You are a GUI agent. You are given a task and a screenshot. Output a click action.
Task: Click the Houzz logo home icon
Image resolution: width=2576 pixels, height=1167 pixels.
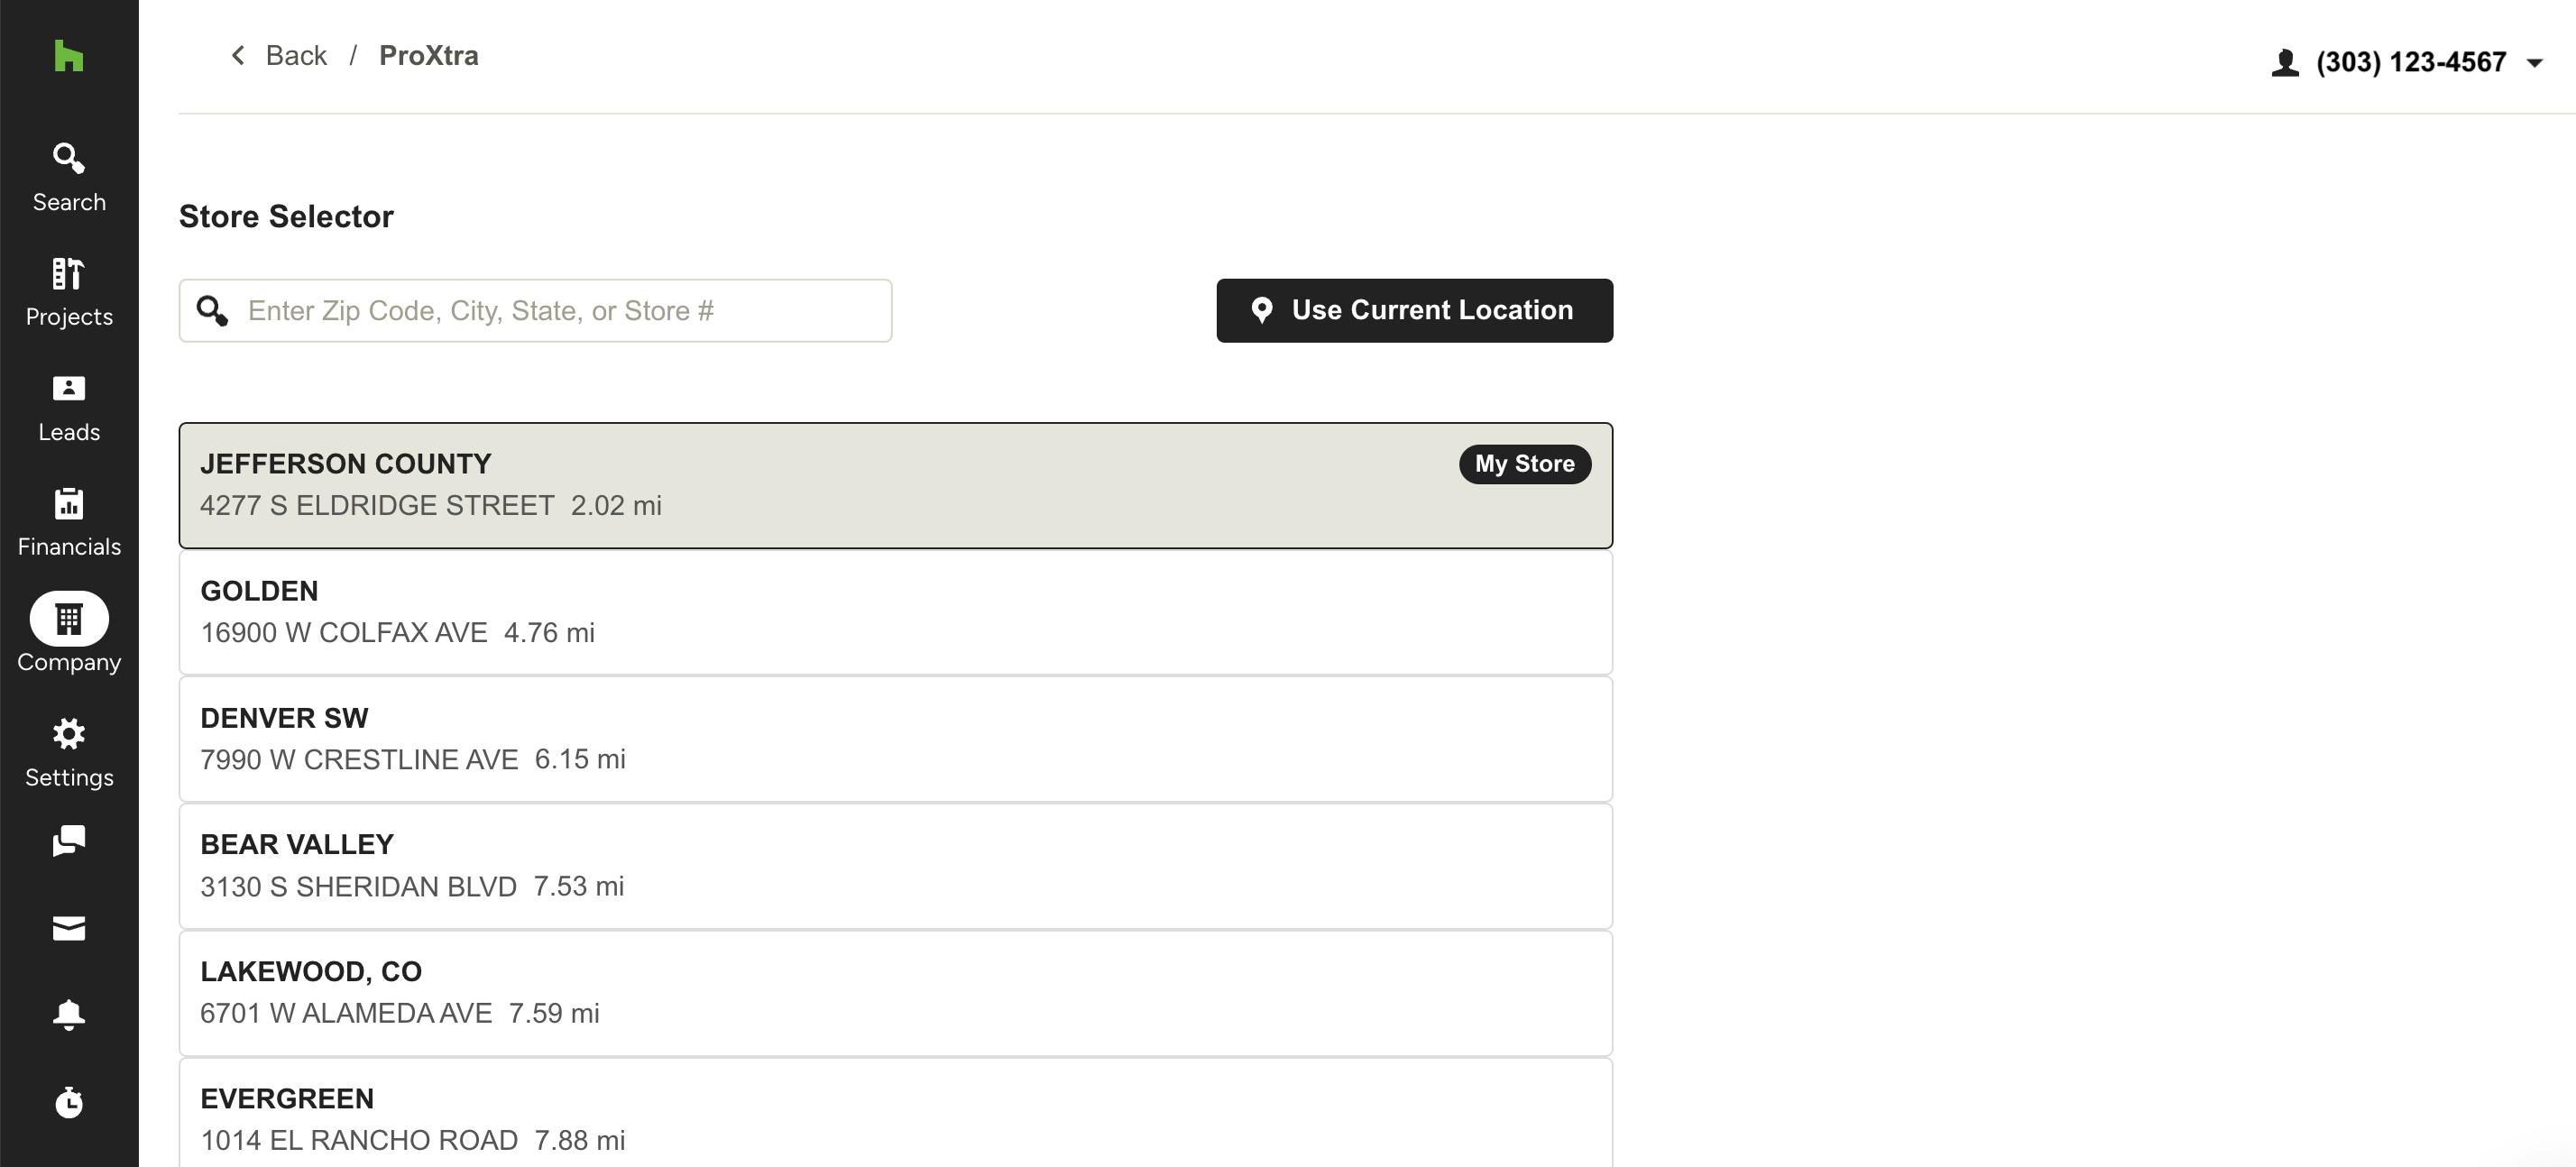click(x=69, y=55)
